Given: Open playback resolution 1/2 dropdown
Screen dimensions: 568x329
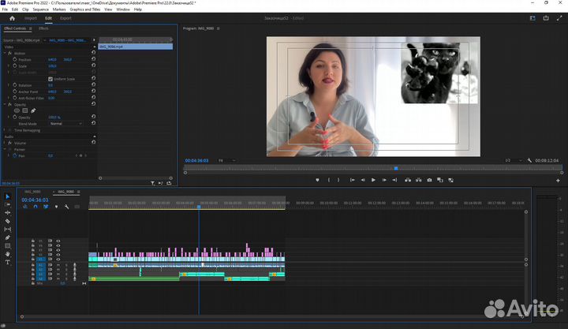Looking at the screenshot, I should [514, 160].
